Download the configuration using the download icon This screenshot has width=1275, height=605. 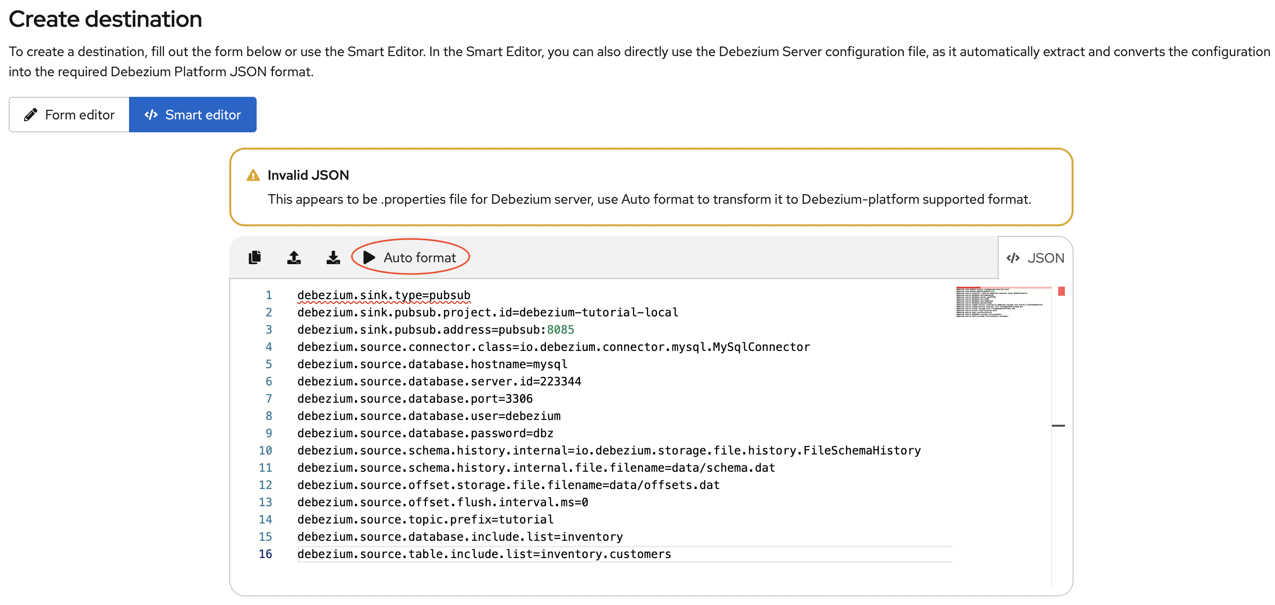pos(333,257)
